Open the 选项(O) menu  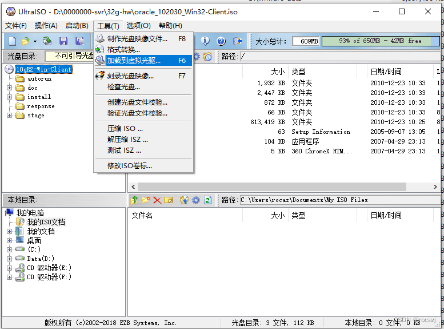(x=138, y=26)
